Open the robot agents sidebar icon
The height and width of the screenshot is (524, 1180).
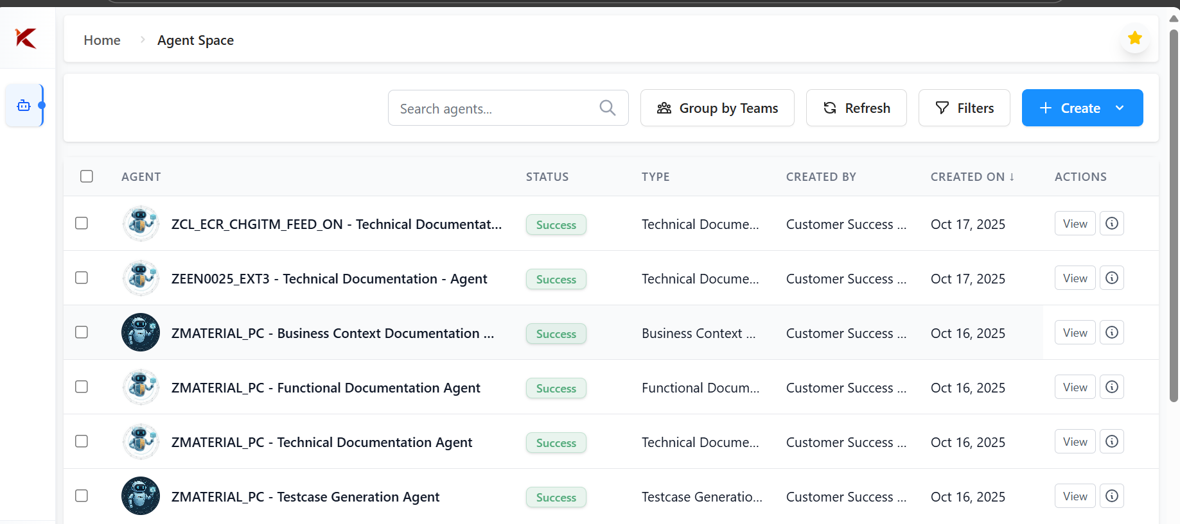pos(24,105)
